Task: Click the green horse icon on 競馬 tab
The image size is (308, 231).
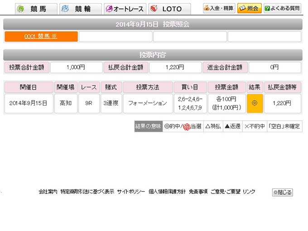Action: point(20,9)
